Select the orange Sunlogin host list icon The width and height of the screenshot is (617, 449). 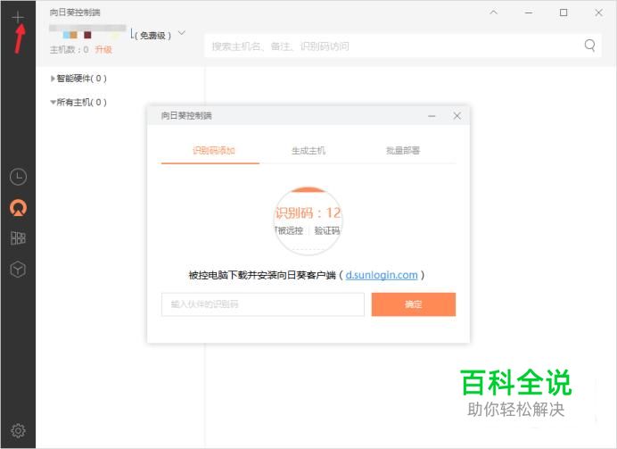18,208
